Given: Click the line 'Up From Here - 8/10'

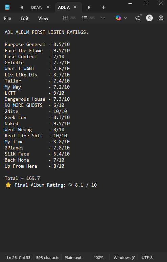Looking at the screenshot, I should (34, 166).
